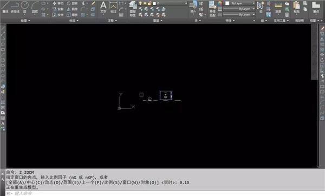Click the Array tool icon
325x196 pixels.
coord(83,15)
